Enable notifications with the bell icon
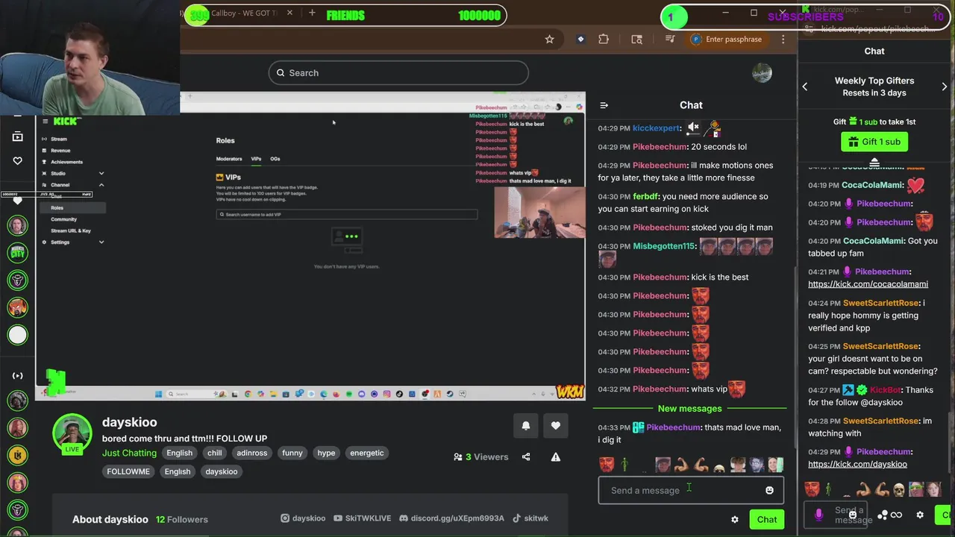955x537 pixels. pos(526,426)
